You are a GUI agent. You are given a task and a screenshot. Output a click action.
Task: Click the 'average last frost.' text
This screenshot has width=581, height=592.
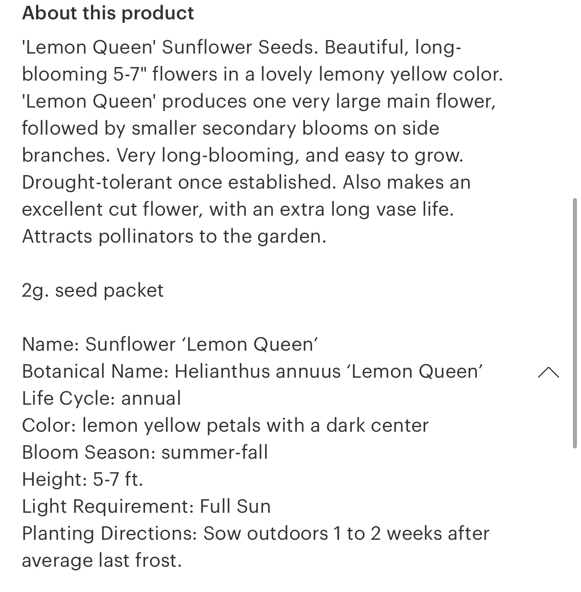tap(102, 560)
